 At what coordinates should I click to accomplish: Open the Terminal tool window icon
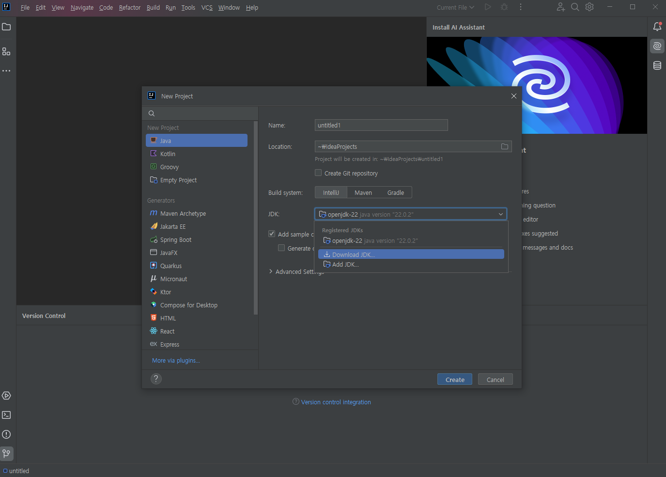tap(6, 415)
